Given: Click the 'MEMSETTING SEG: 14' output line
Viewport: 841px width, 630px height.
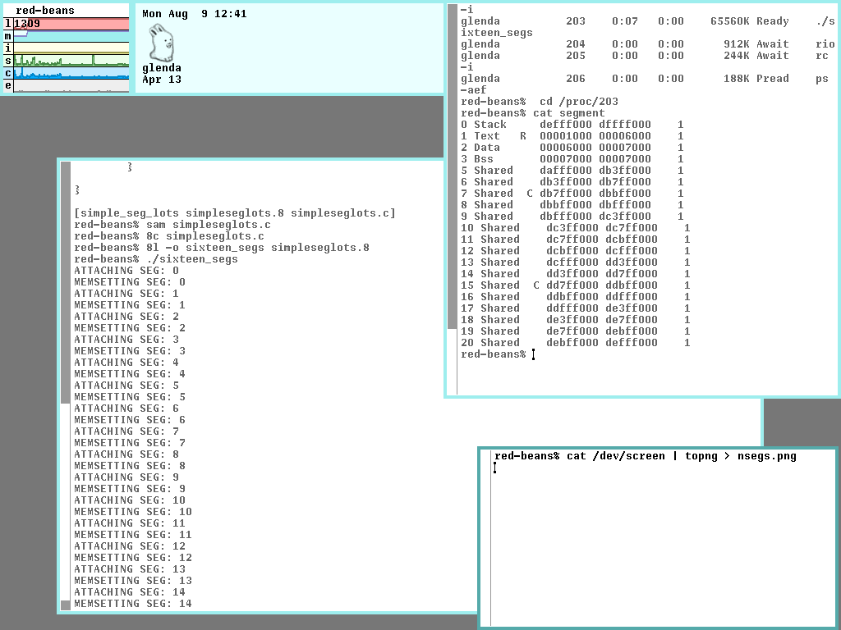Looking at the screenshot, I should point(133,604).
